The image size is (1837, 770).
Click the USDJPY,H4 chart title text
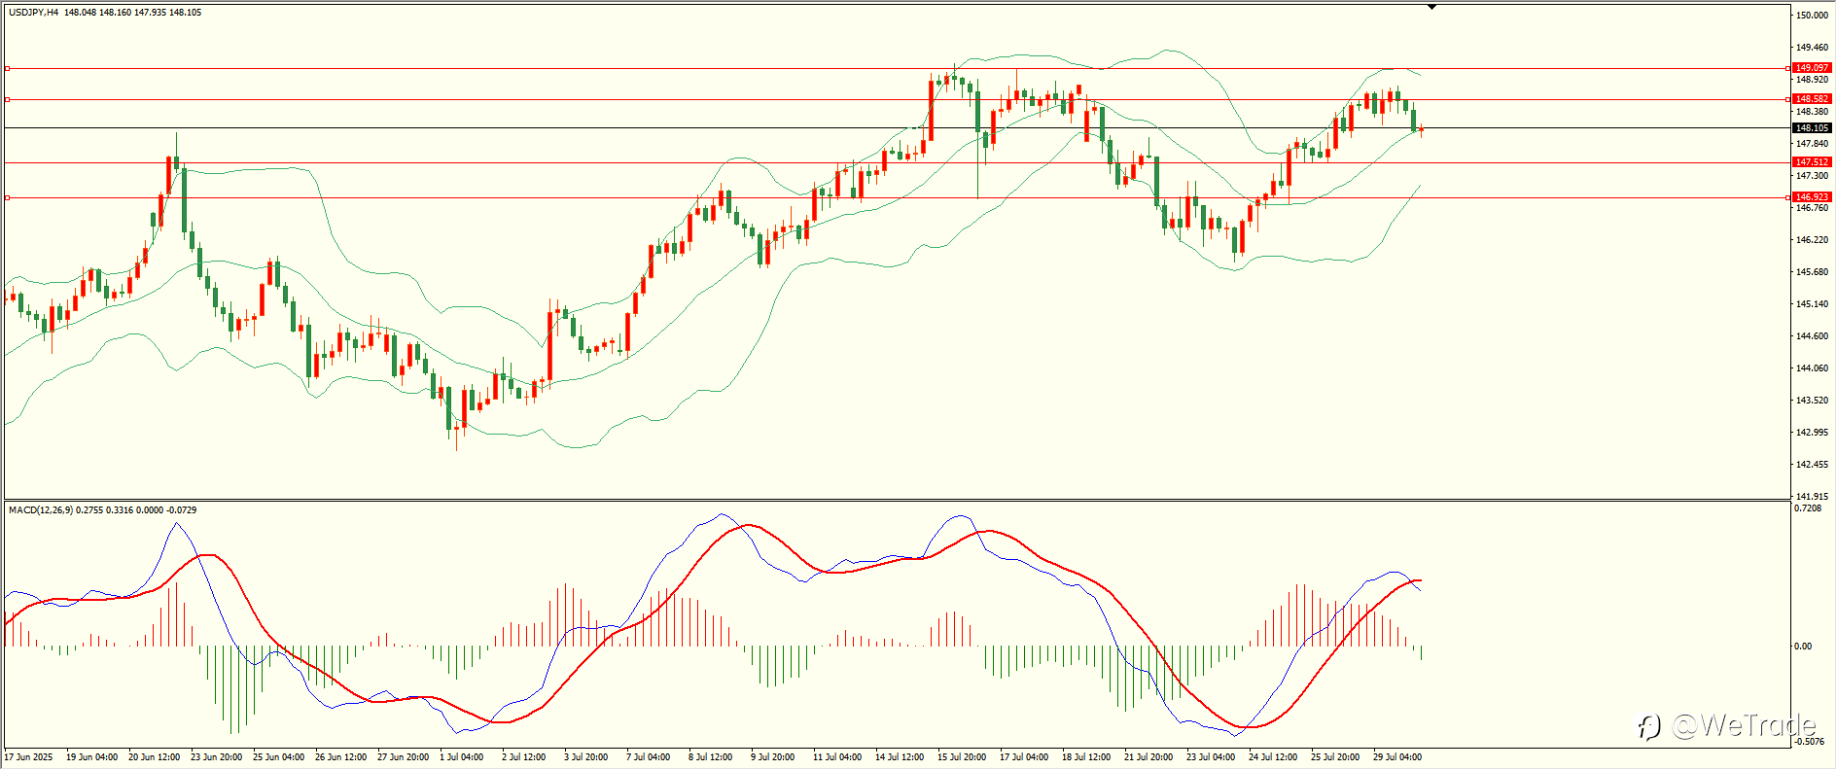click(x=34, y=13)
